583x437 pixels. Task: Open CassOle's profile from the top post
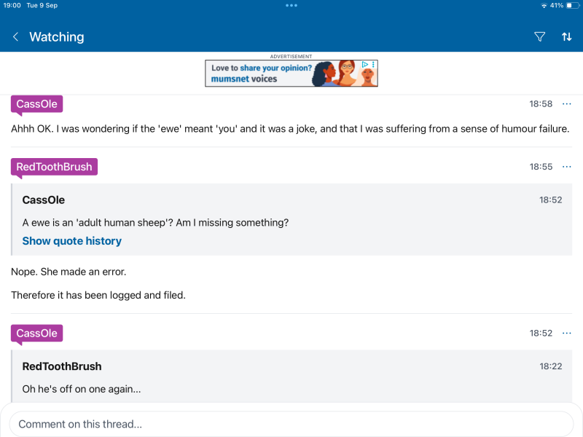pyautogui.click(x=36, y=104)
